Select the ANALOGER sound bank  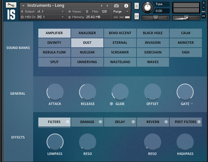(x=87, y=33)
